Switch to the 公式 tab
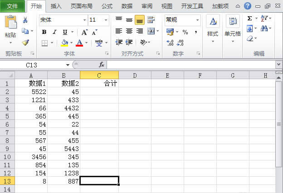The image size is (283, 193). tap(107, 6)
